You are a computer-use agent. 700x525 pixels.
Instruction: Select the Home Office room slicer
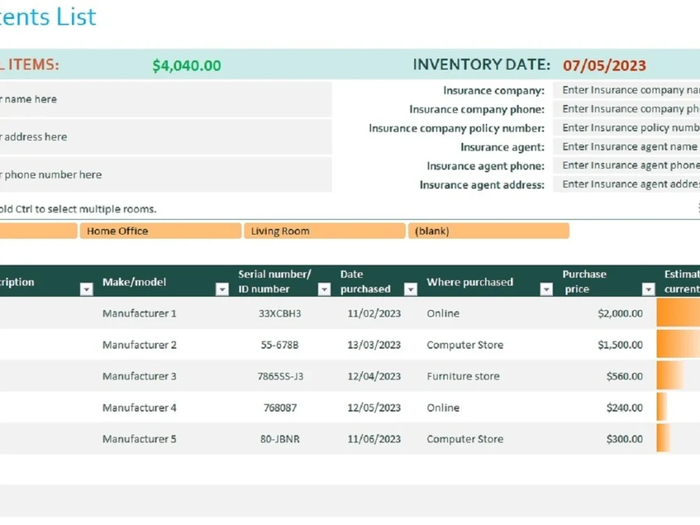click(160, 230)
